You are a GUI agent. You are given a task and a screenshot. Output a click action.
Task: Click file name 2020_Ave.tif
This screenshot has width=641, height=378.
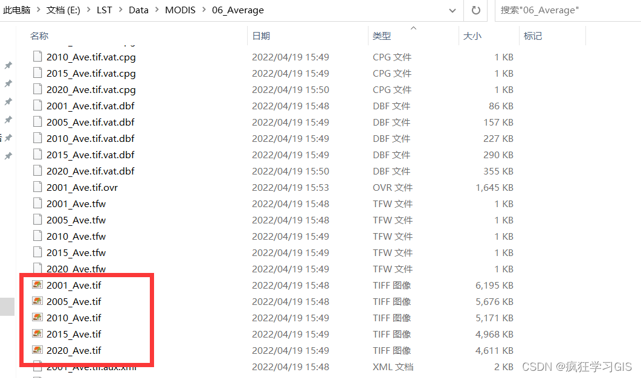coord(74,351)
